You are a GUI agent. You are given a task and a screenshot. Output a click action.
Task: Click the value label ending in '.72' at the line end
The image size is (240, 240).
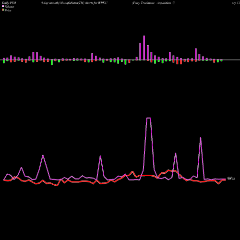click(231, 179)
